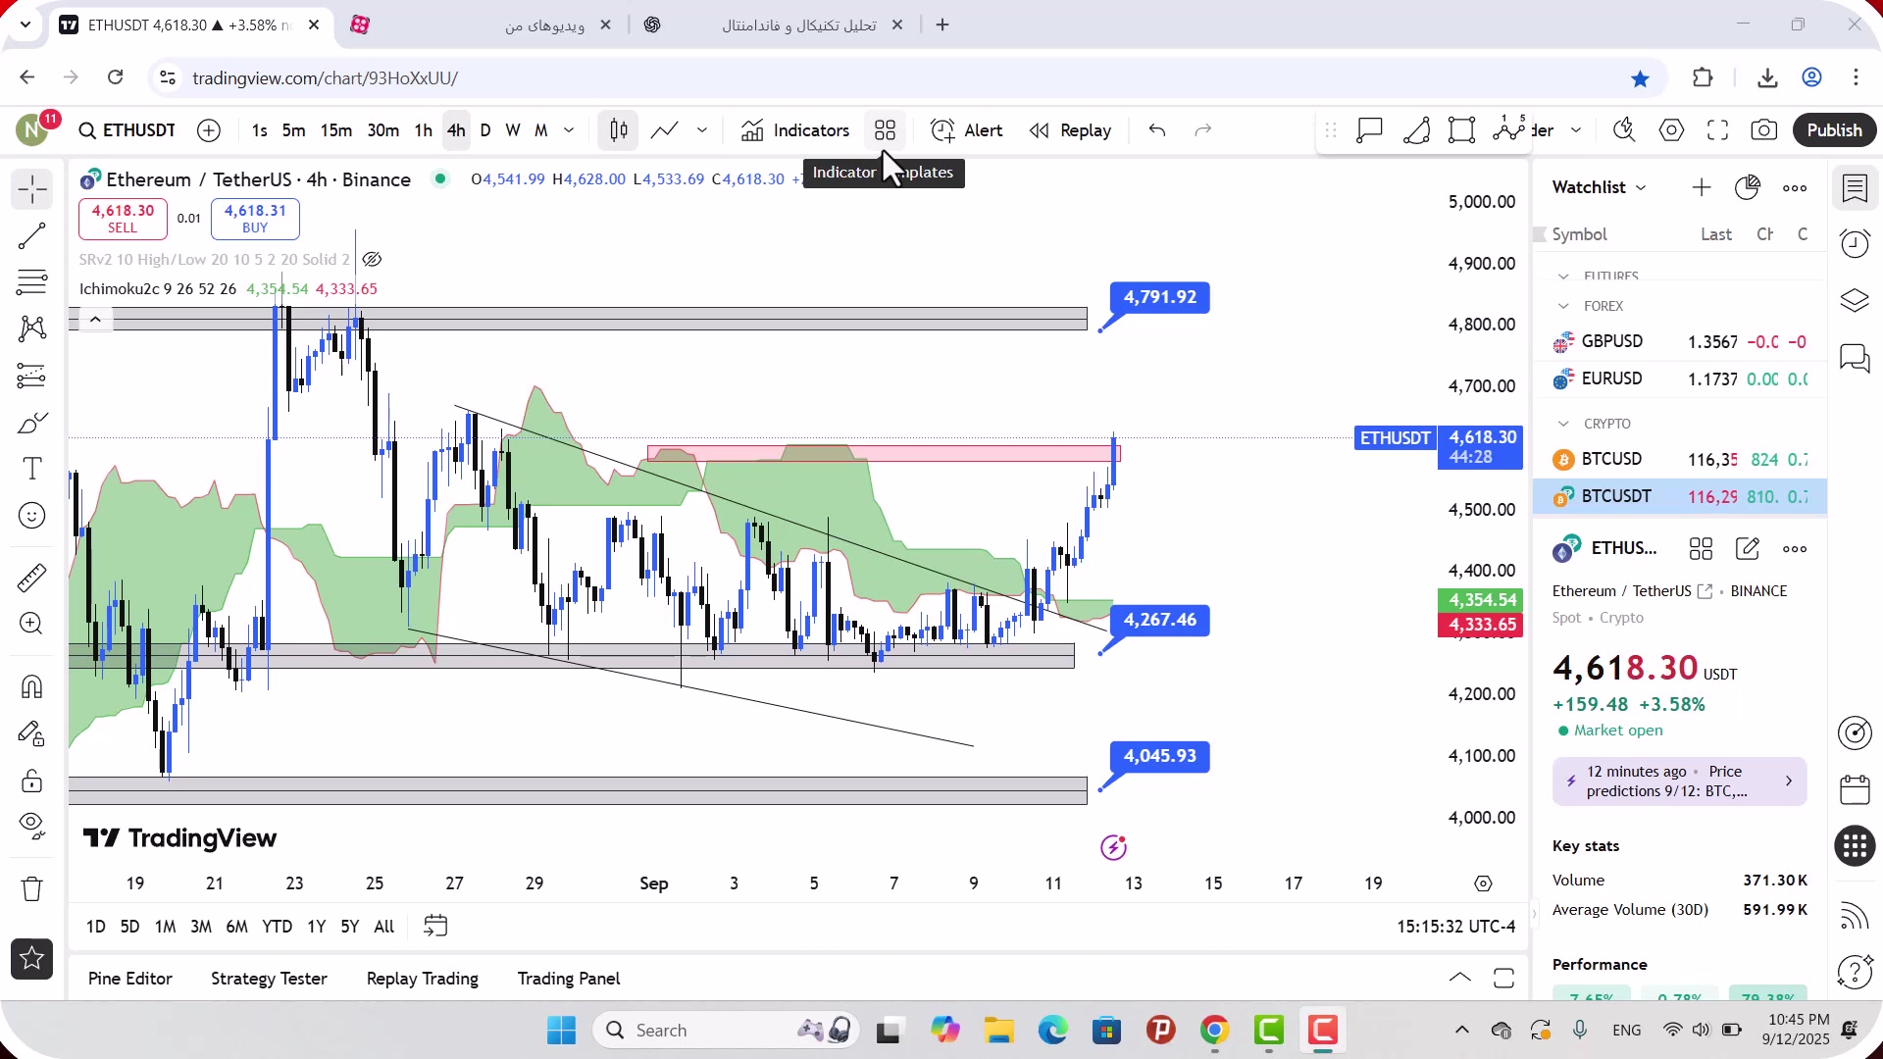Viewport: 1883px width, 1059px height.
Task: Open chart settings hexagon icon
Action: tap(1671, 130)
